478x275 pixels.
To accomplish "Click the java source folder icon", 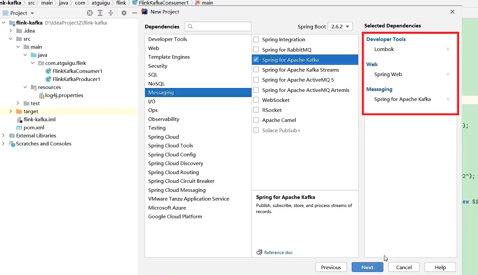I will tap(34, 55).
